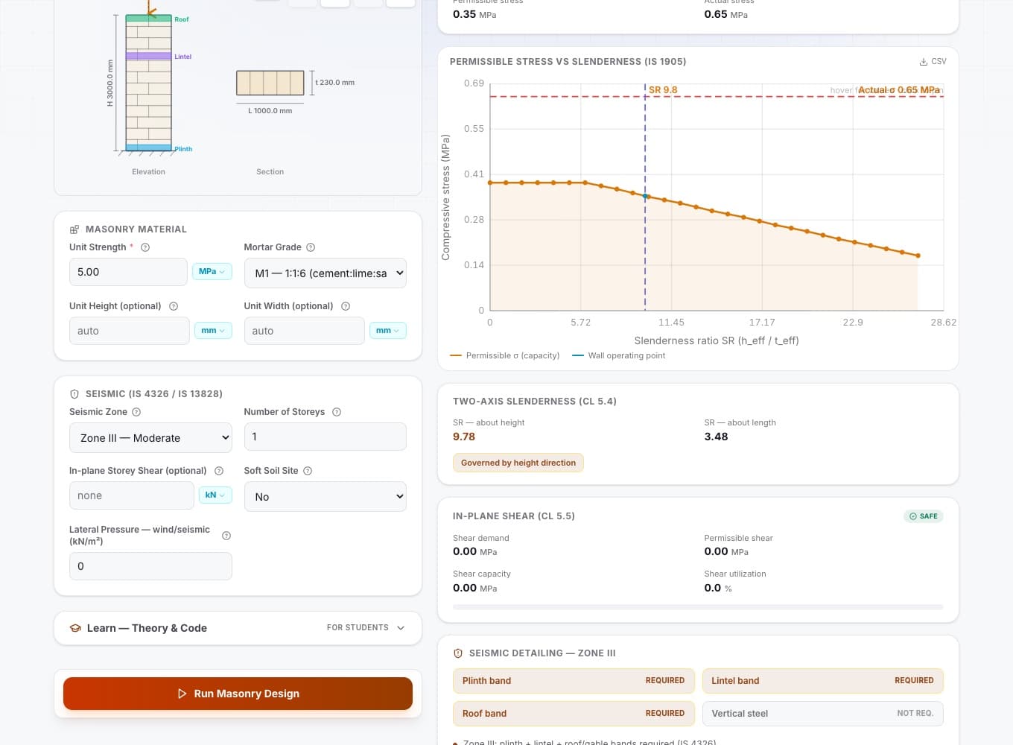Click the Lintel band required item
This screenshot has width=1013, height=745.
823,681
